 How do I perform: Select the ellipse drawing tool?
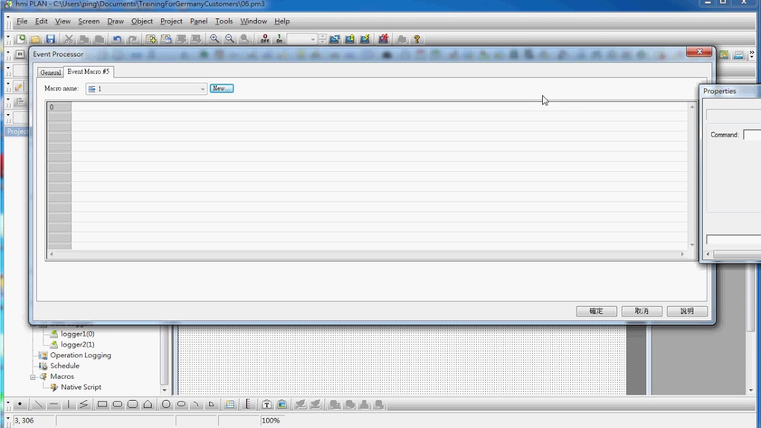pyautogui.click(x=181, y=404)
